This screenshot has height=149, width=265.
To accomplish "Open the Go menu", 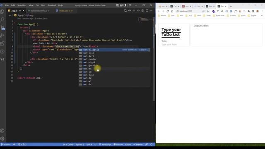I will (37, 5).
